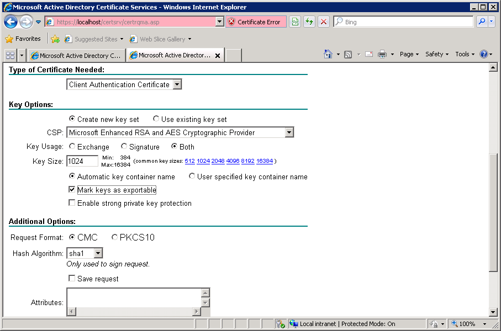Click the Read Mail icon
Image resolution: width=501 pixels, height=331 pixels.
[369, 54]
